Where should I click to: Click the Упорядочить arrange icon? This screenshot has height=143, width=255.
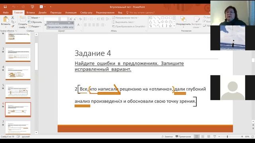183,19
